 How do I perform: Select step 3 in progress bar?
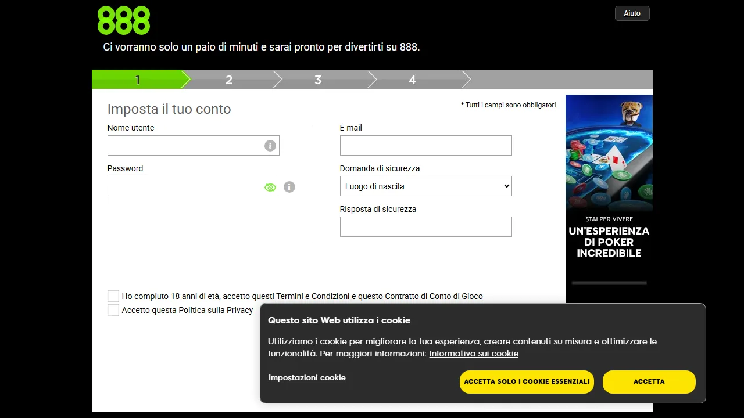(x=318, y=80)
